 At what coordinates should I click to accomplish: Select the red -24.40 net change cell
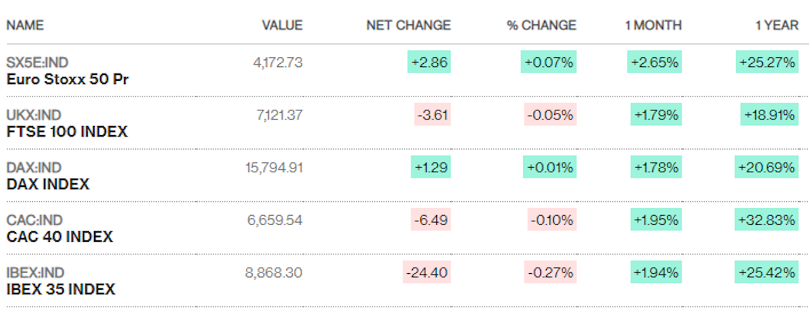(427, 273)
